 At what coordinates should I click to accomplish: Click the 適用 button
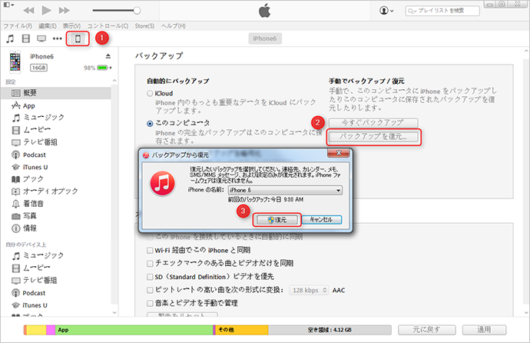point(484,330)
